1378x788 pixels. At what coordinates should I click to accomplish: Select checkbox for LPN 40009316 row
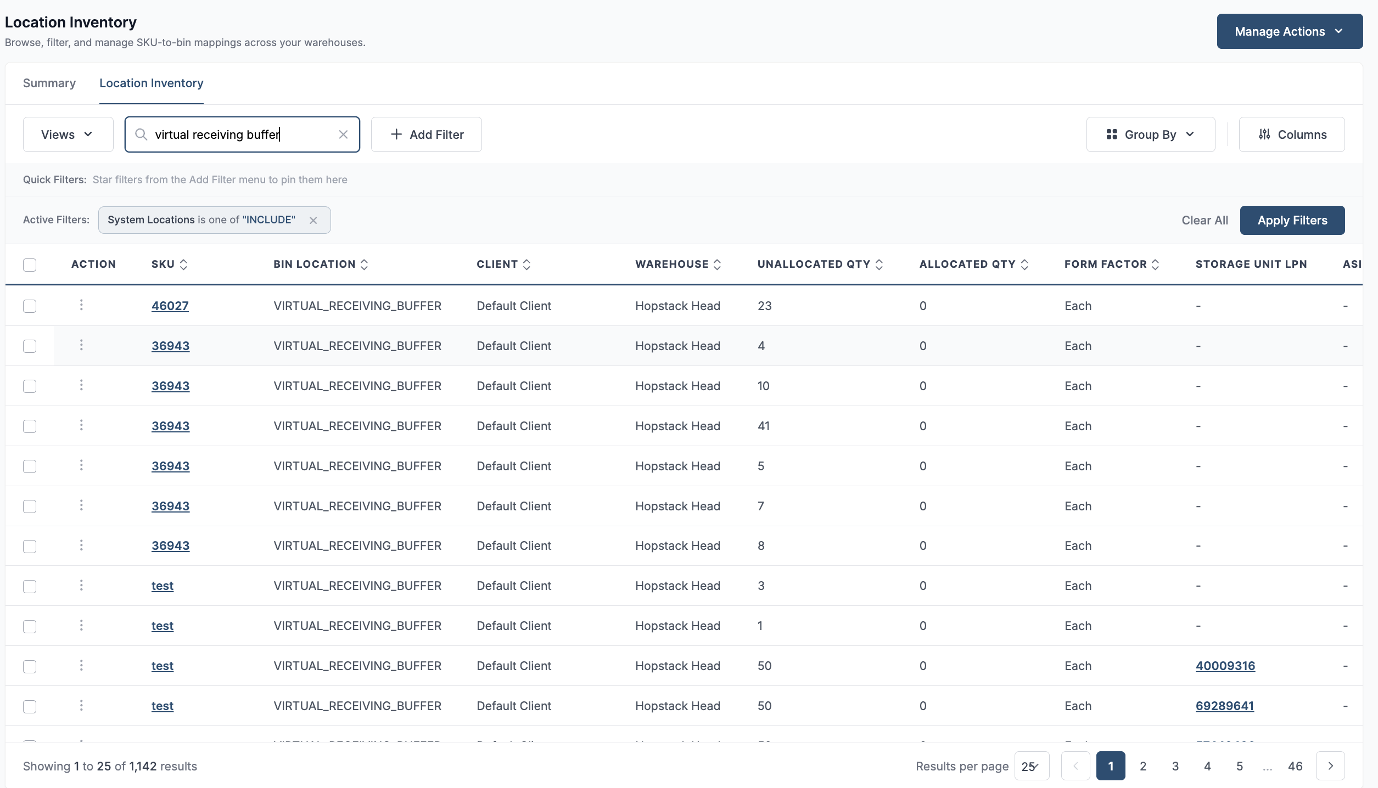[30, 667]
